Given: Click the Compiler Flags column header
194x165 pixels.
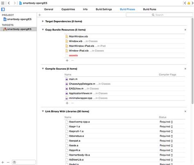Looking at the screenshot, I should point(167,74).
